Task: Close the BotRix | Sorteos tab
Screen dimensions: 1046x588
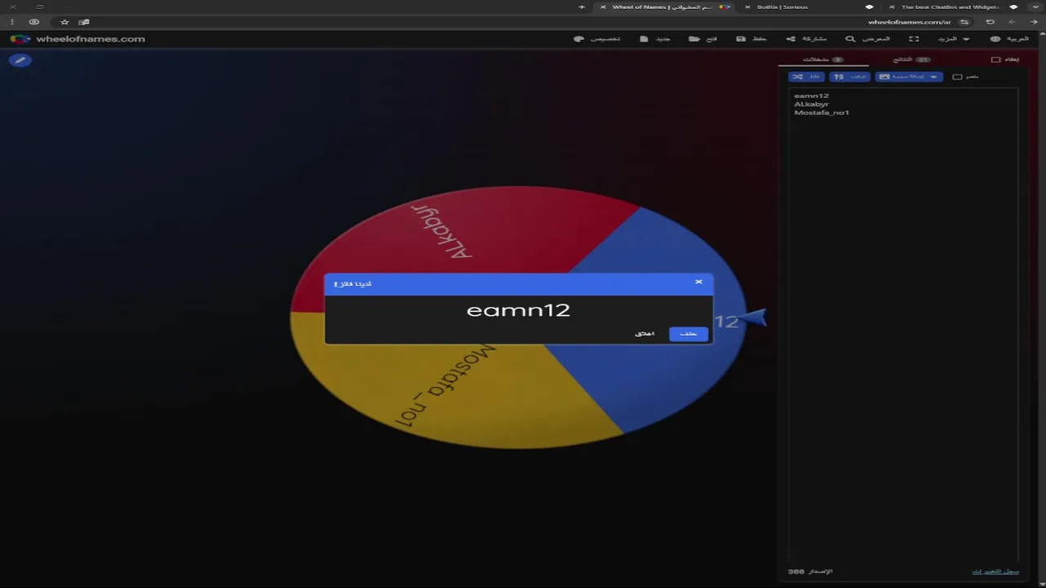Action: click(x=748, y=7)
